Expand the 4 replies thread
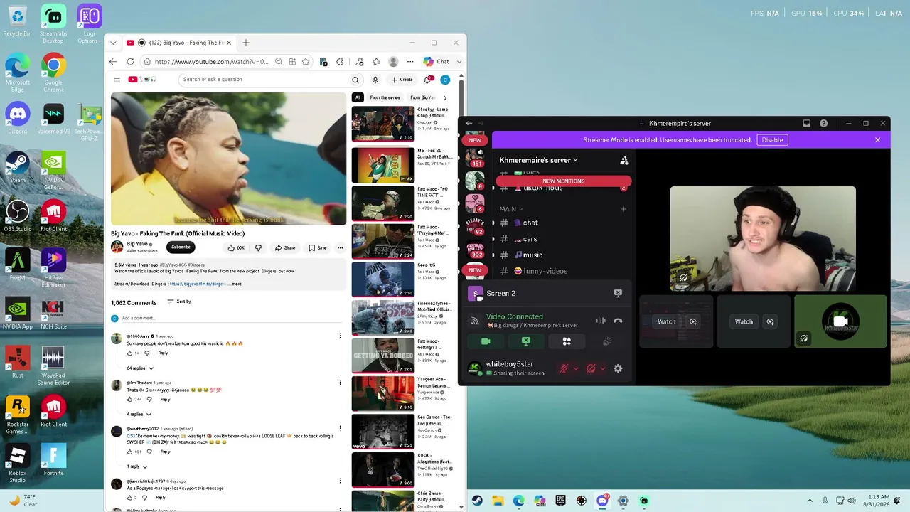Viewport: 910px width, 512px height. pos(139,414)
